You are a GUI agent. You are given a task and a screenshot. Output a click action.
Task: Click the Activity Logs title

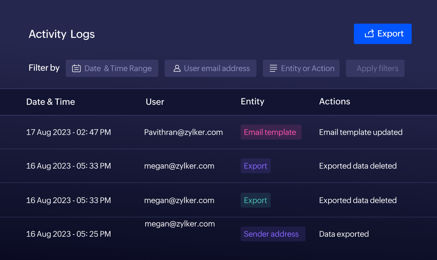pos(61,34)
